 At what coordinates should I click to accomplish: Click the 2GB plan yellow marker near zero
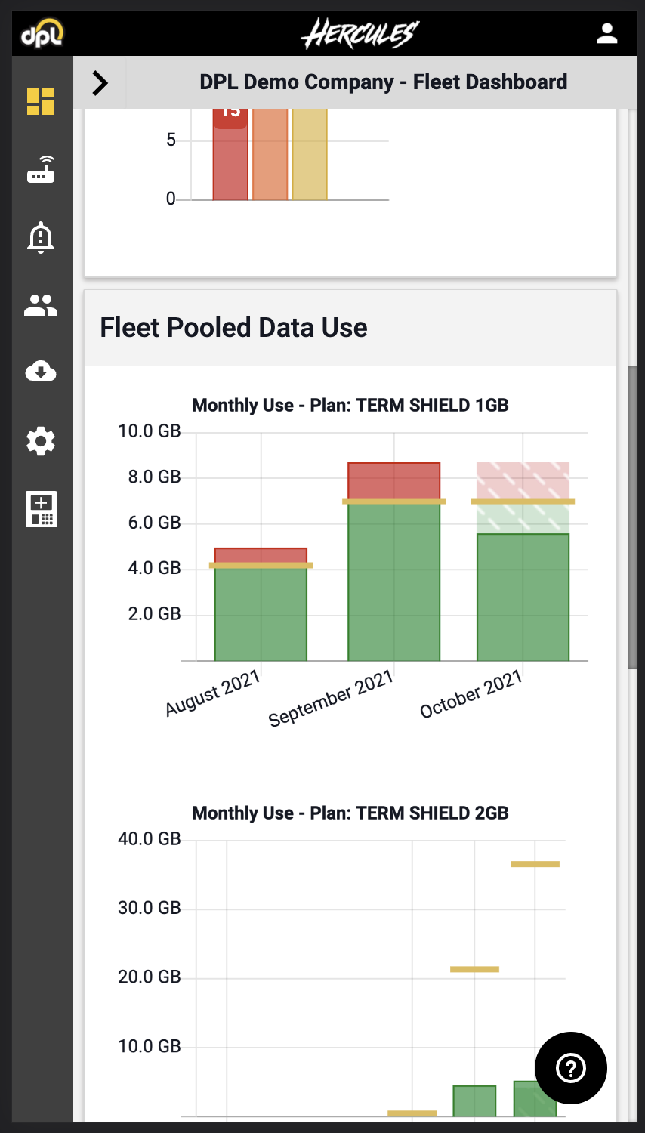pyautogui.click(x=412, y=1113)
